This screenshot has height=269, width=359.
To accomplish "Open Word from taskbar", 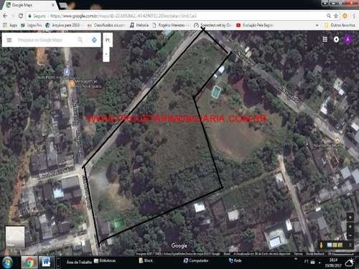I will click(x=46, y=263).
